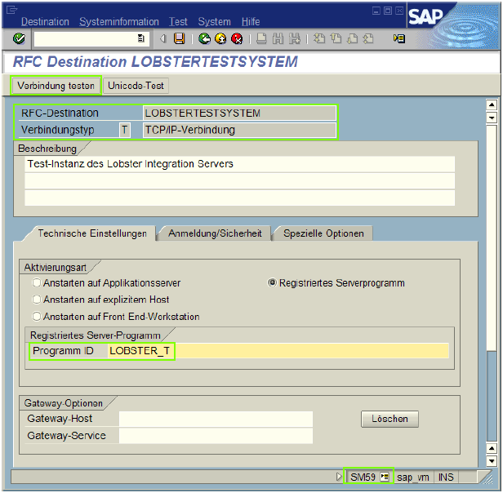
Task: Collapse the command field with the triangle arrow
Action: click(x=162, y=39)
